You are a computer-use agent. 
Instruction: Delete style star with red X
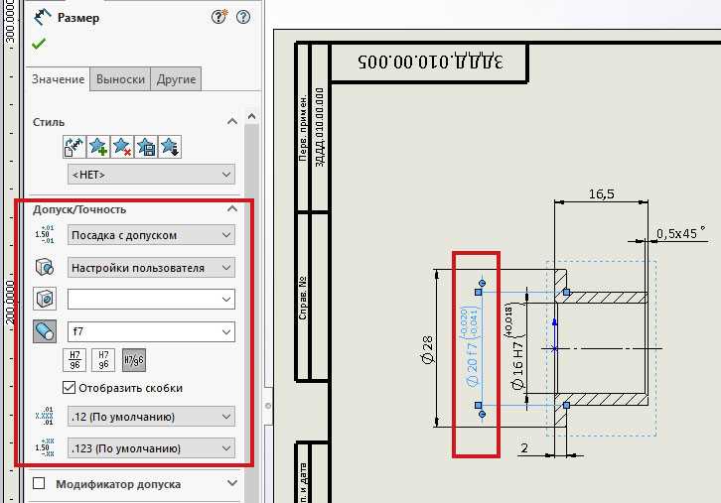pyautogui.click(x=122, y=147)
